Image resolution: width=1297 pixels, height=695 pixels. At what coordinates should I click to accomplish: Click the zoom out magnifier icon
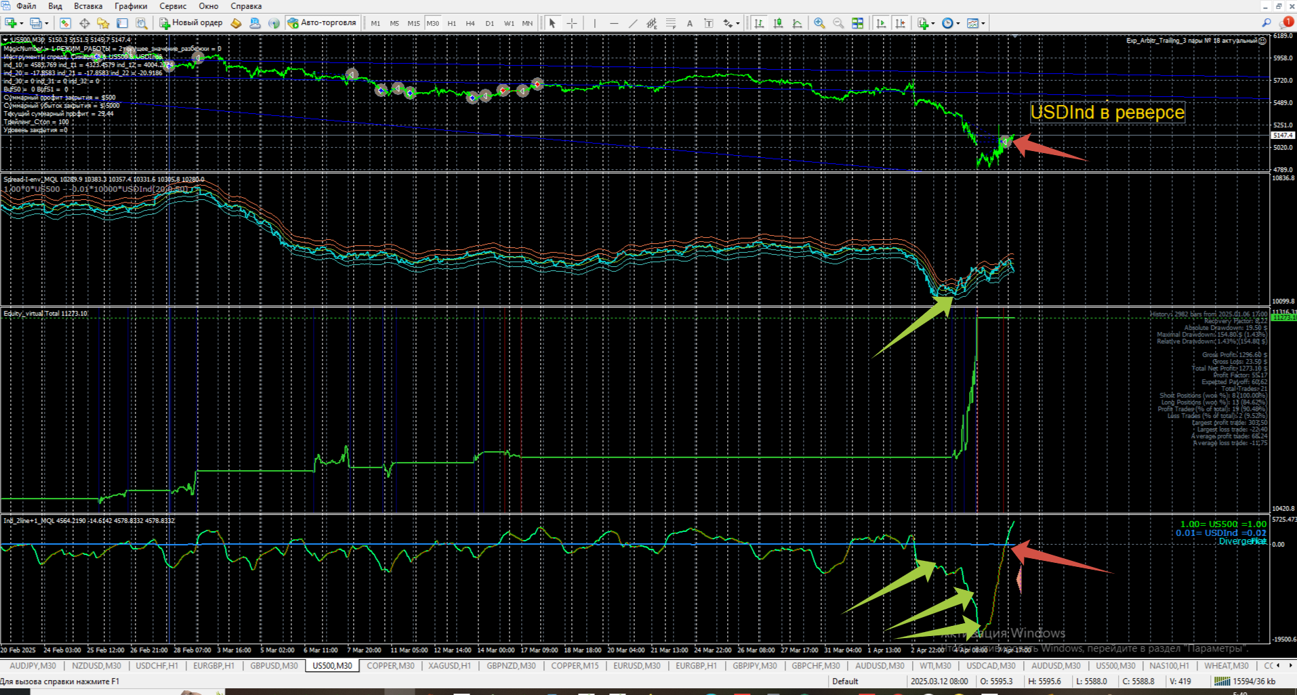pos(838,23)
